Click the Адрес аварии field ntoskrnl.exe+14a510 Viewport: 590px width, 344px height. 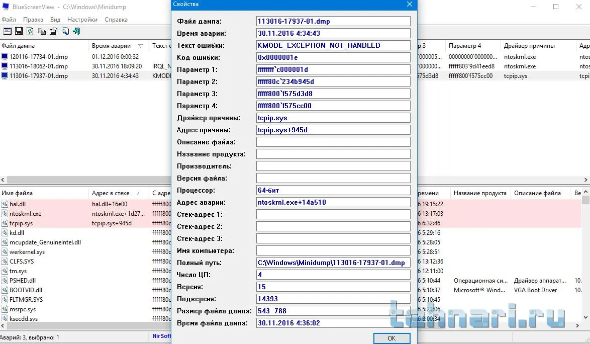[333, 202]
